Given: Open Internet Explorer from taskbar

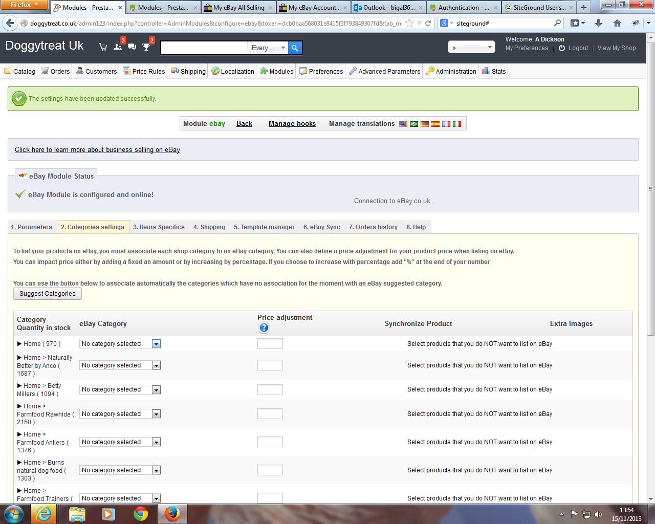Looking at the screenshot, I should pyautogui.click(x=44, y=514).
